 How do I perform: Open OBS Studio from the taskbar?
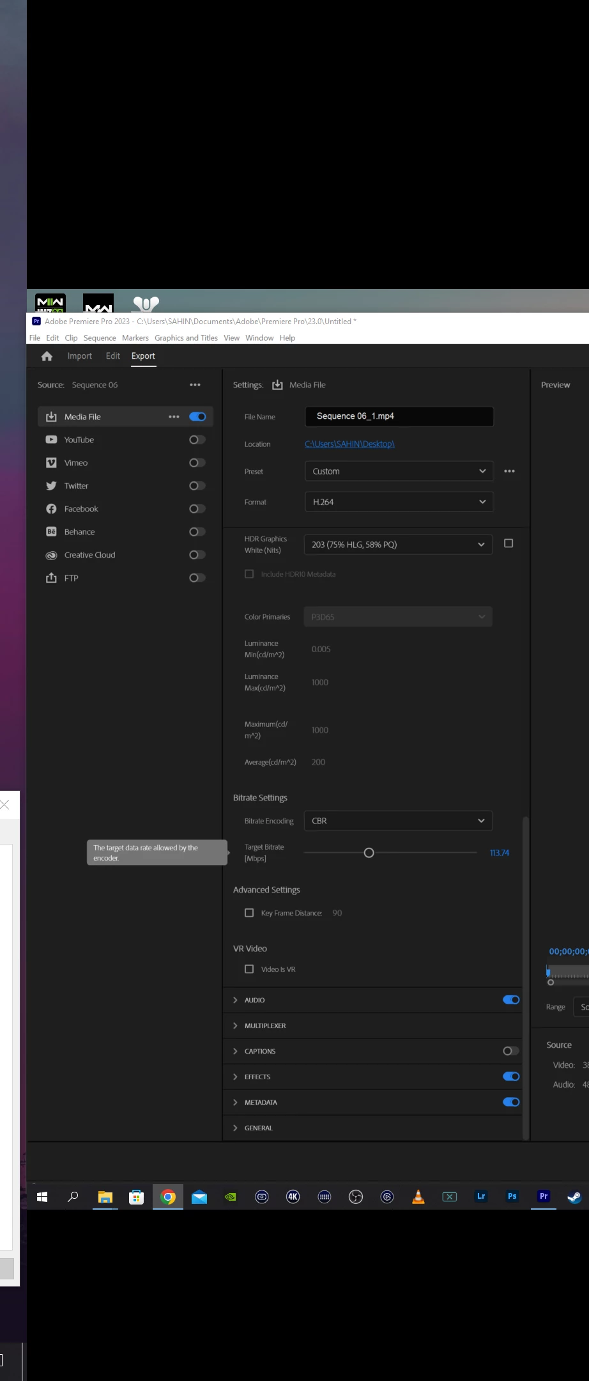click(x=356, y=1197)
